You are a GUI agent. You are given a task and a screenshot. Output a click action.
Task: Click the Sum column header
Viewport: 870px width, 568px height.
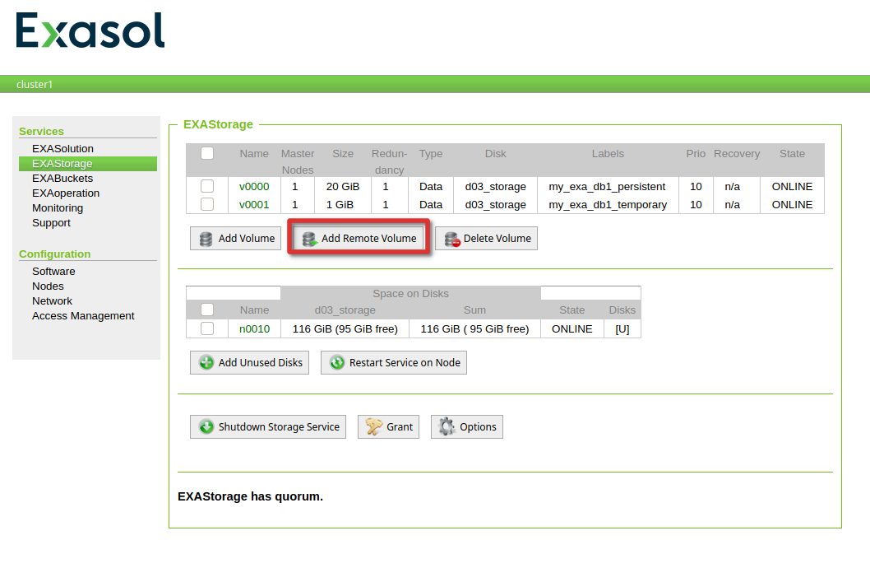(475, 310)
